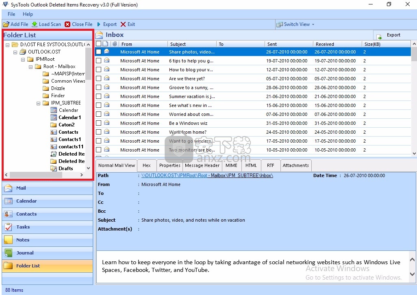The height and width of the screenshot is (295, 417).
Task: Tick checkbox for 'Are we there yet?' email
Action: click(x=98, y=79)
